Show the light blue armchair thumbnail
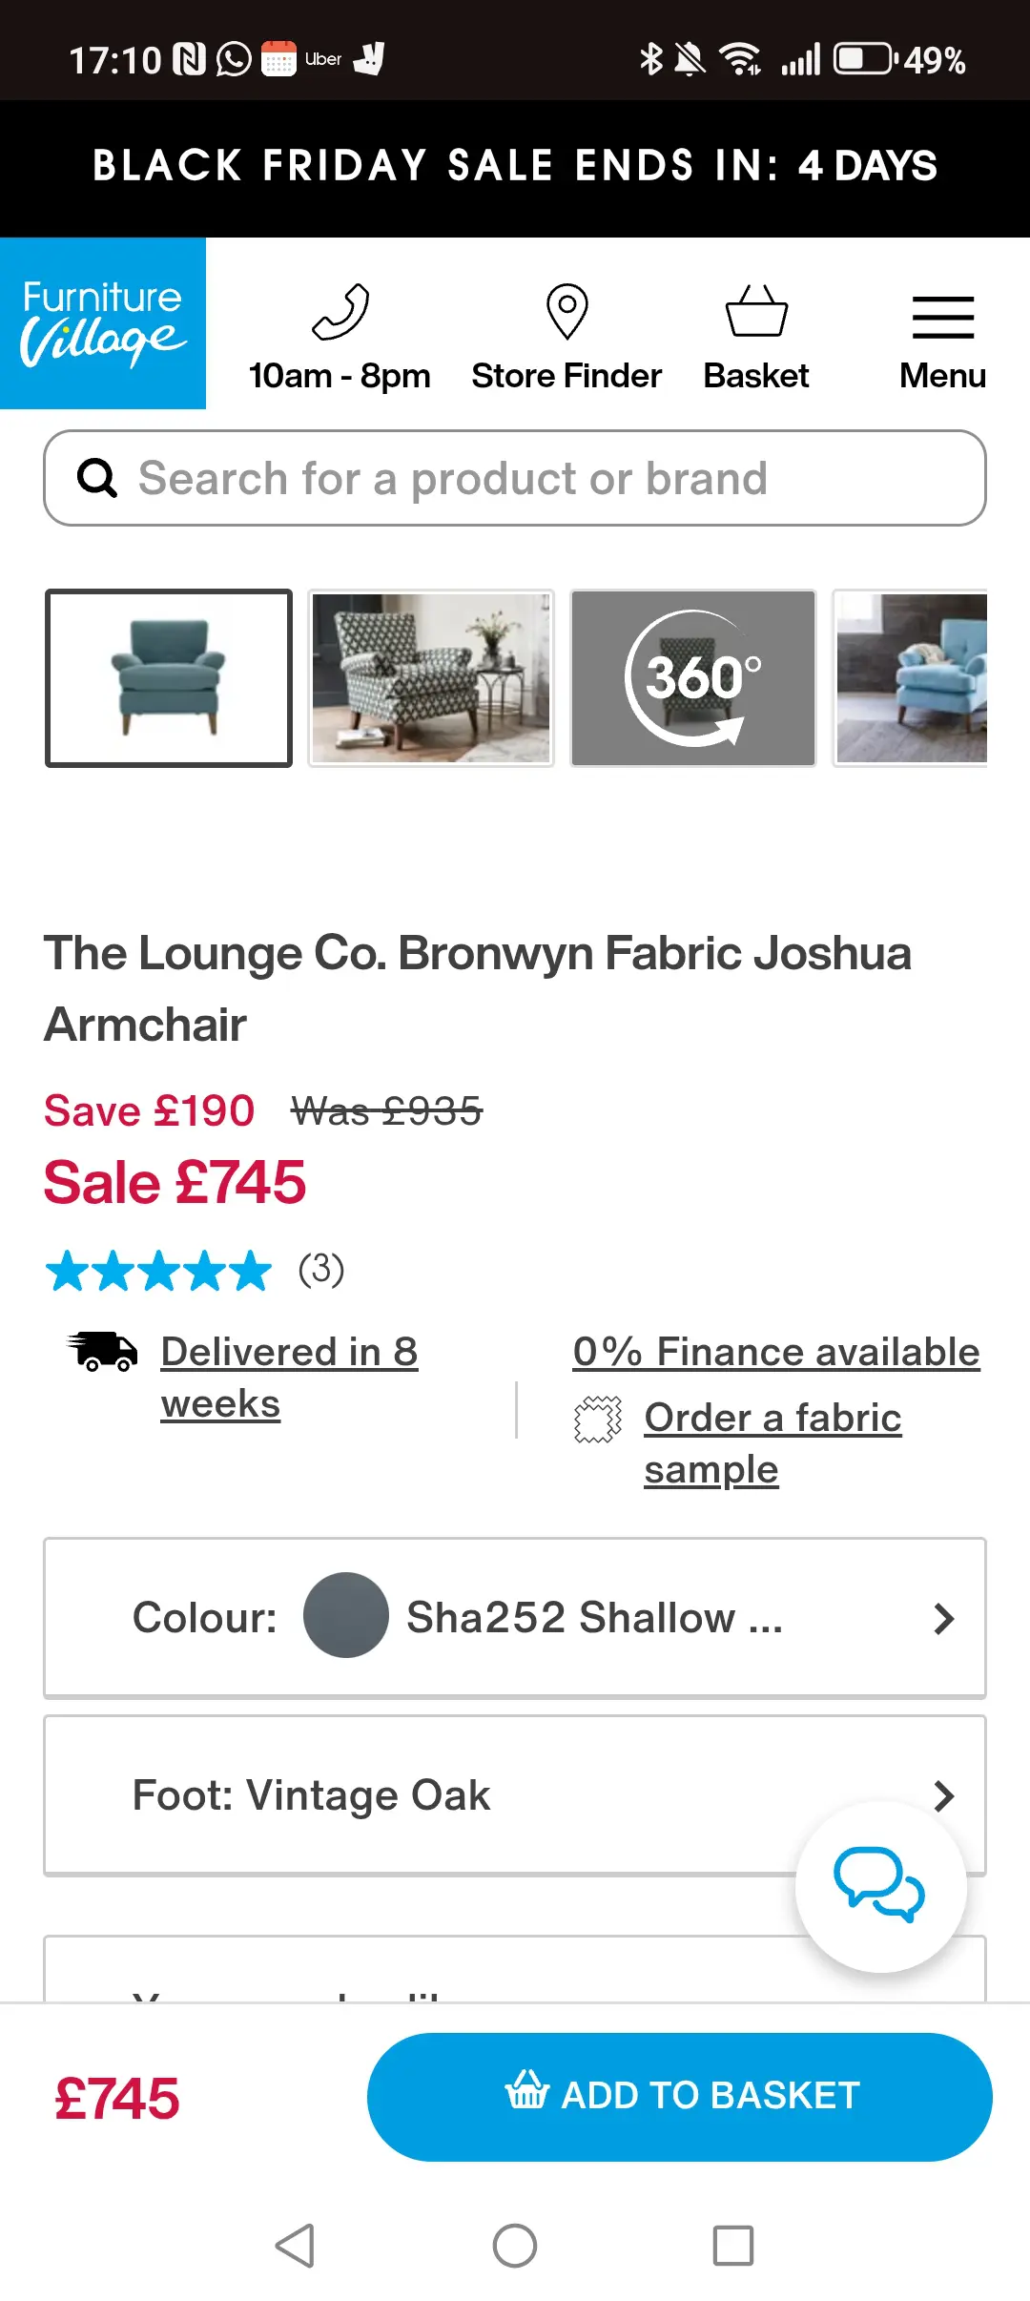This screenshot has height=2301, width=1030. 912,678
